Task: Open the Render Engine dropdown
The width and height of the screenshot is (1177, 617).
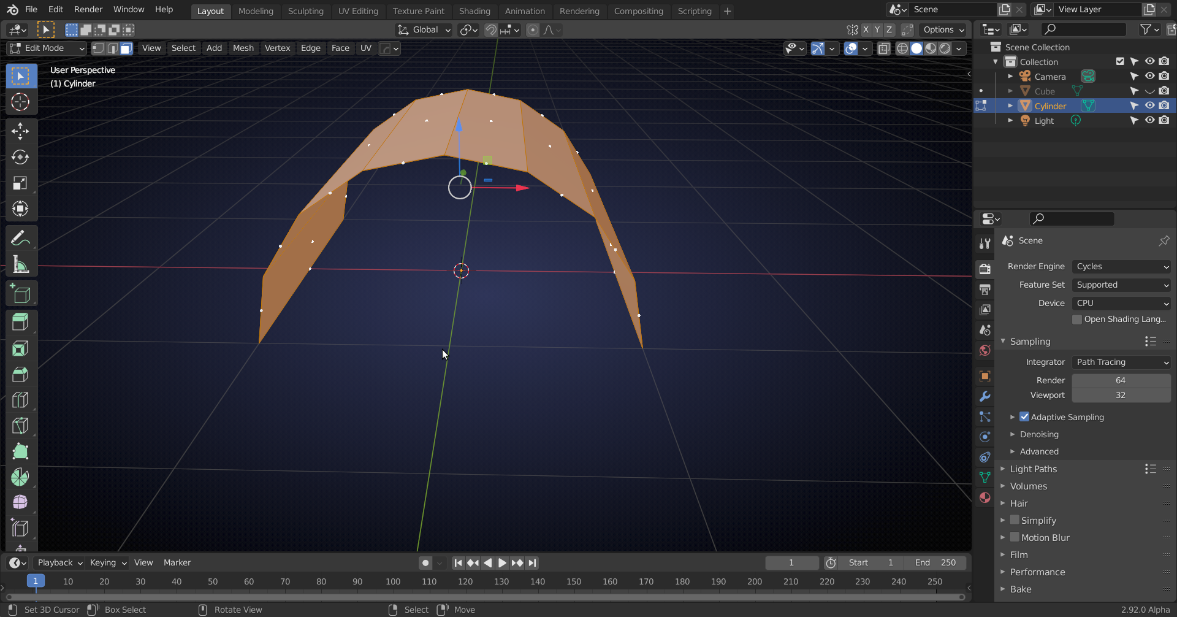Action: point(1121,267)
